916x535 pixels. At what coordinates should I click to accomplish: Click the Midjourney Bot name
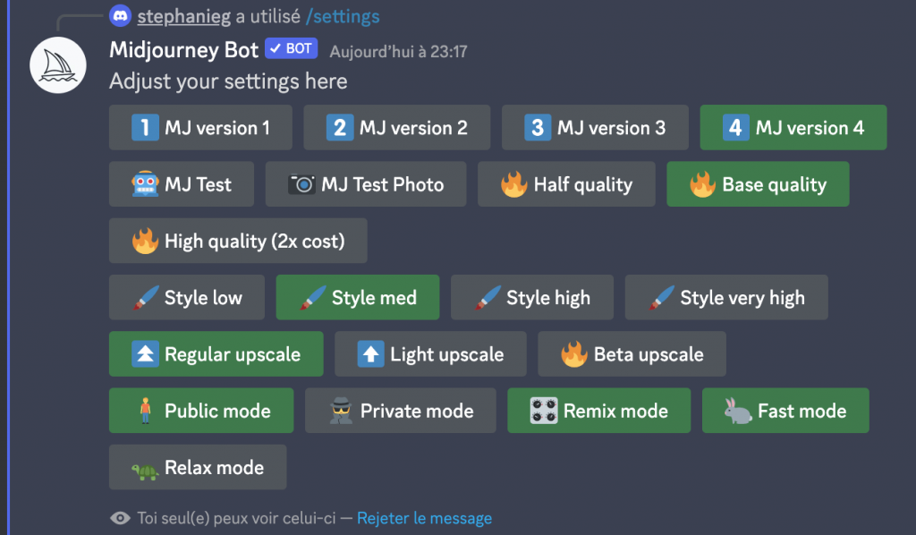pyautogui.click(x=183, y=50)
